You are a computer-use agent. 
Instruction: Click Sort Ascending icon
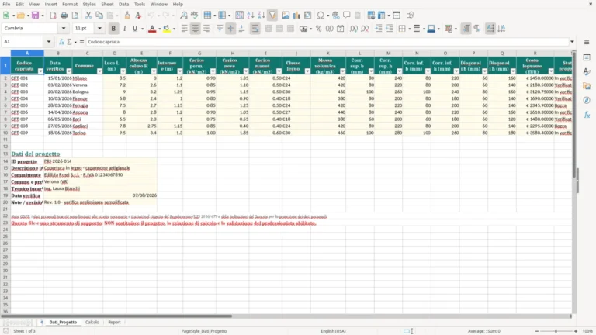tap(251, 16)
